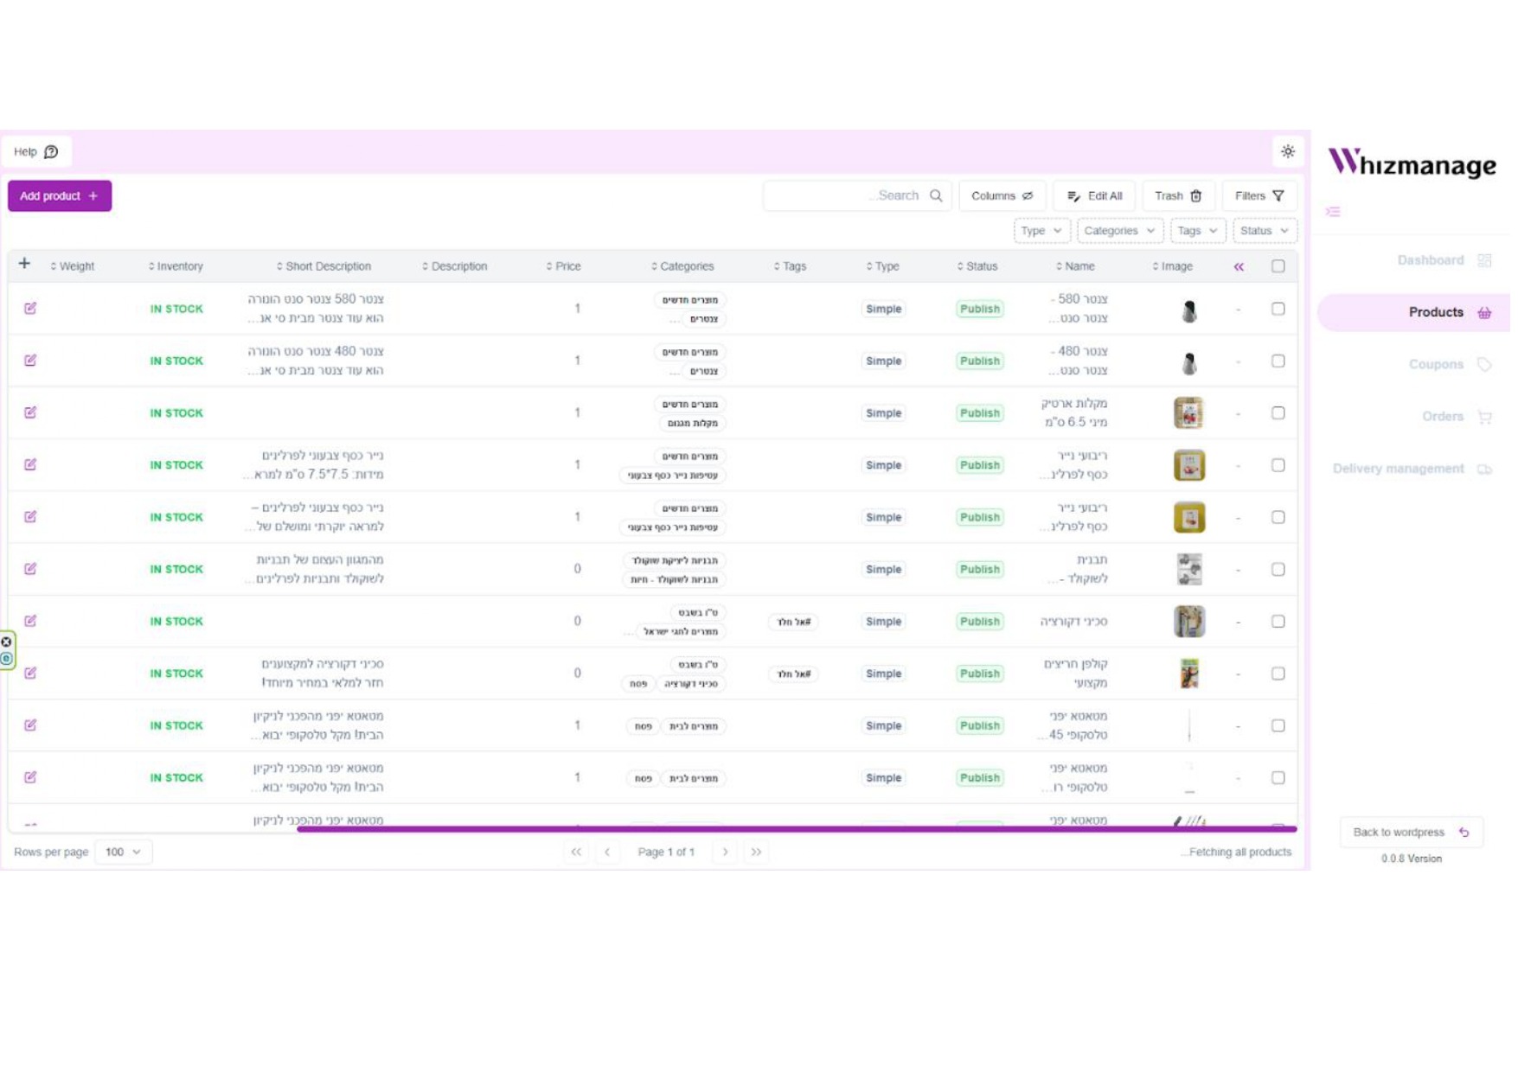
Task: Open the Products sidebar menu item
Action: click(1434, 312)
